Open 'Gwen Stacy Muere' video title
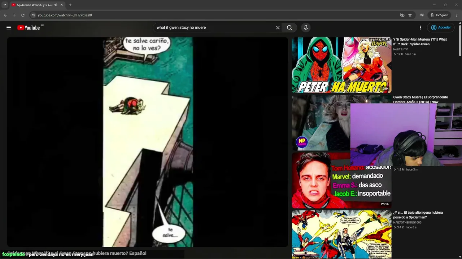Viewport: 462px width, 259px height. (420, 99)
